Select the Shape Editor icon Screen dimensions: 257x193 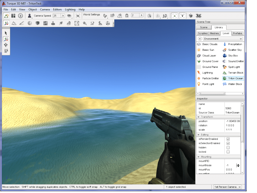[108, 23]
